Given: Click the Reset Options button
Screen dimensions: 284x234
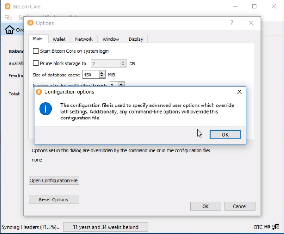Looking at the screenshot, I should point(54,199).
